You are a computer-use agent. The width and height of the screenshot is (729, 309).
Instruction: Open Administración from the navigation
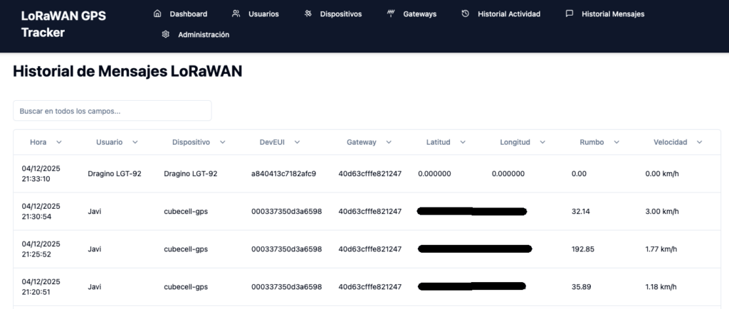[204, 34]
